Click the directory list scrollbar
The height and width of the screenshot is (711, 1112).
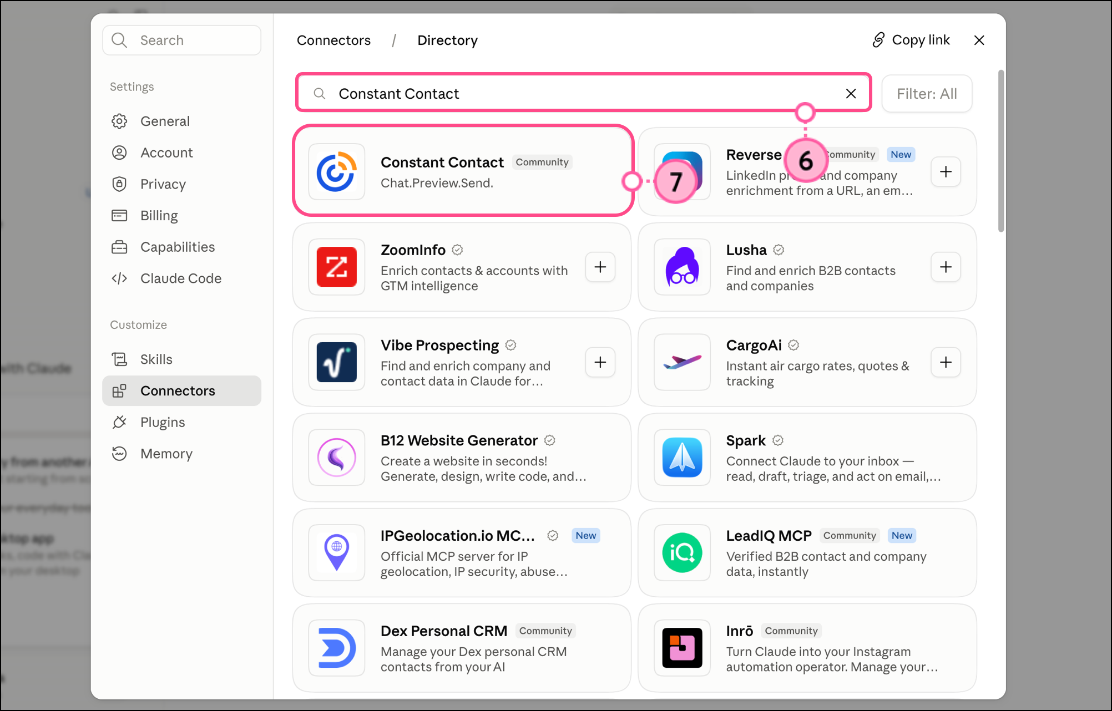point(1000,151)
